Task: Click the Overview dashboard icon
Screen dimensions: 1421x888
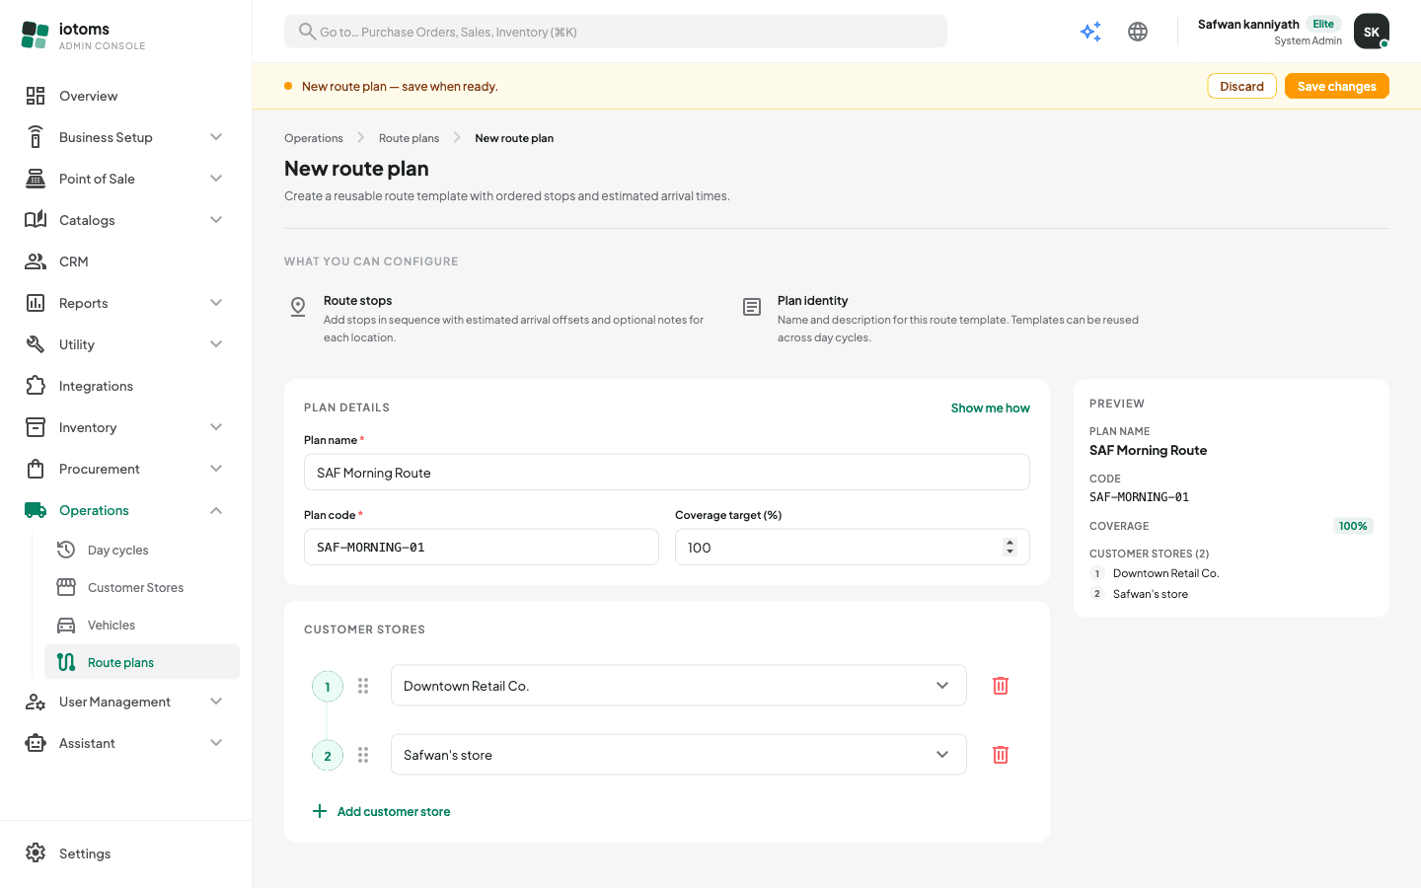Action: [x=36, y=96]
